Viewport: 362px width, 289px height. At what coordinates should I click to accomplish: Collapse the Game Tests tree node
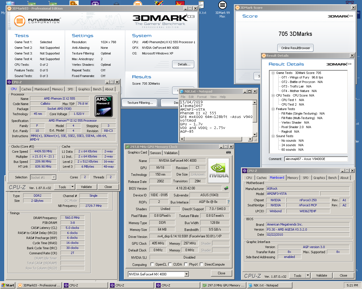coord(273,73)
